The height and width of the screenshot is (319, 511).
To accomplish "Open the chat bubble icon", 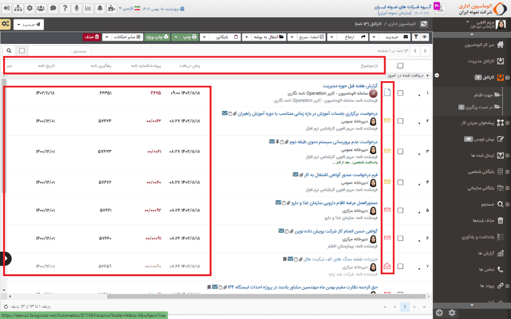I will click(x=53, y=8).
